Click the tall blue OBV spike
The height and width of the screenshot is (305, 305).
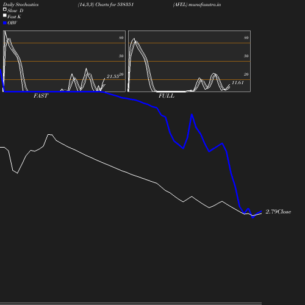[192, 115]
